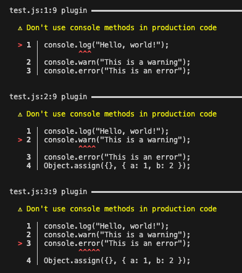Image resolution: width=242 pixels, height=273 pixels.
Task: Click the red arrow marker beside line 2
Action: (x=20, y=140)
